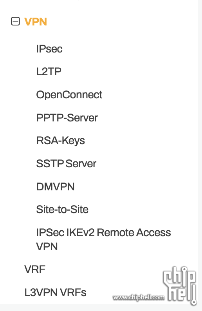This screenshot has height=311, width=202.
Task: Collapse the VPN section with minus icon
Action: tap(15, 21)
